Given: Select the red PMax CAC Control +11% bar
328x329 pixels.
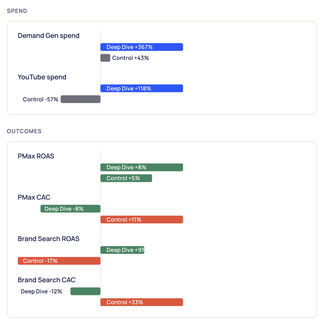Looking at the screenshot, I should point(142,220).
